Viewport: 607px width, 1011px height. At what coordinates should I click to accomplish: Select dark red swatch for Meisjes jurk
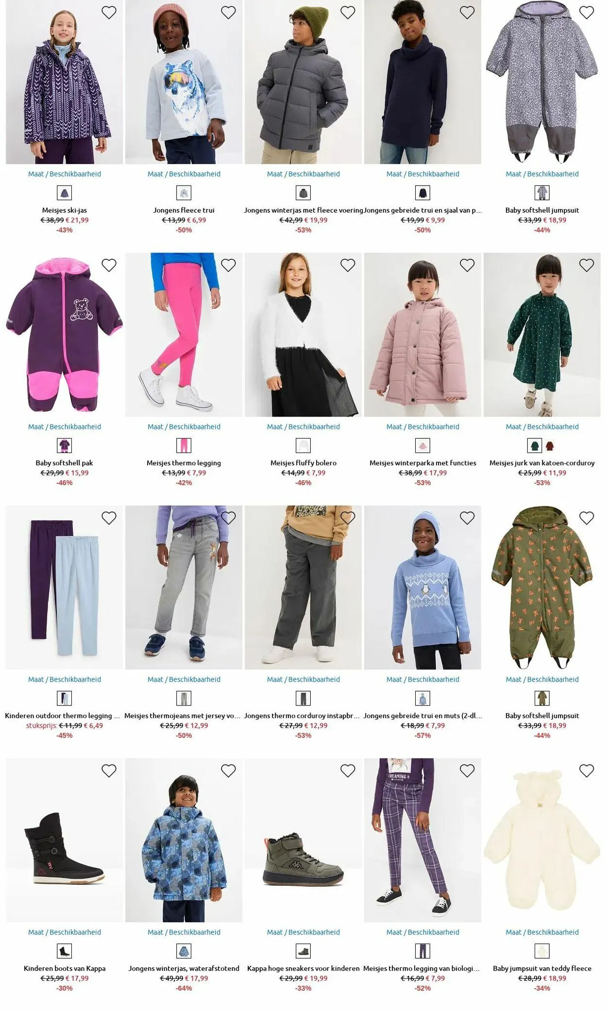coord(550,446)
